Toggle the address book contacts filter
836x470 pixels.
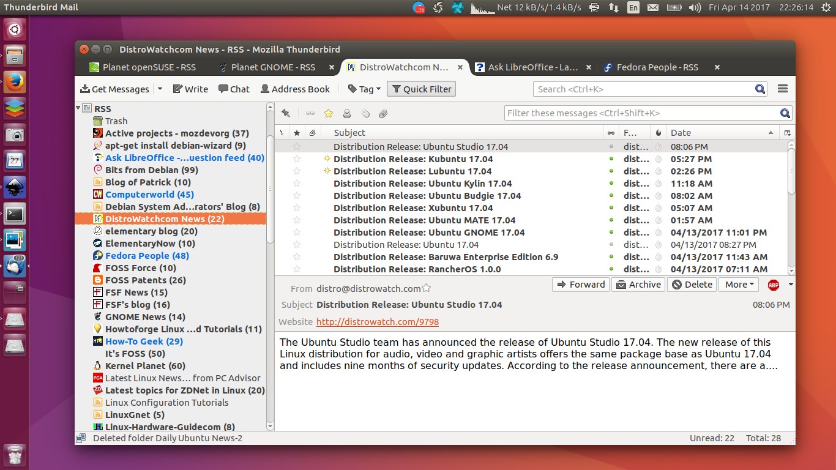[347, 113]
